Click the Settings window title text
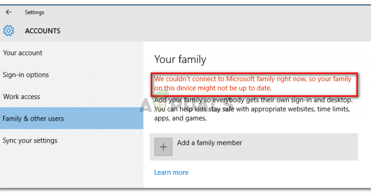 [x=35, y=12]
